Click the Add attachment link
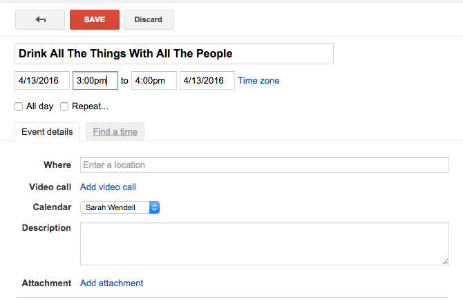 [111, 283]
